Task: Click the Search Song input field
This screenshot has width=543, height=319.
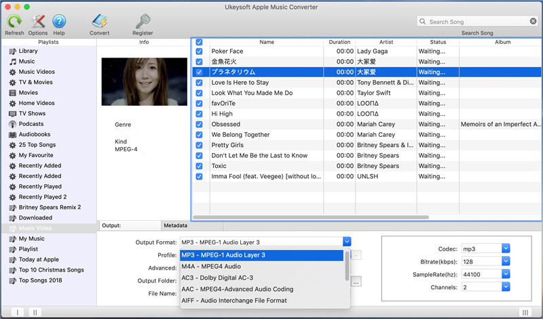Action: (x=478, y=22)
